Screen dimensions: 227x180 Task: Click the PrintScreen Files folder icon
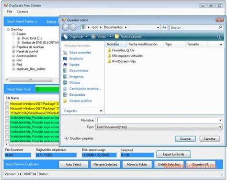tap(109, 61)
